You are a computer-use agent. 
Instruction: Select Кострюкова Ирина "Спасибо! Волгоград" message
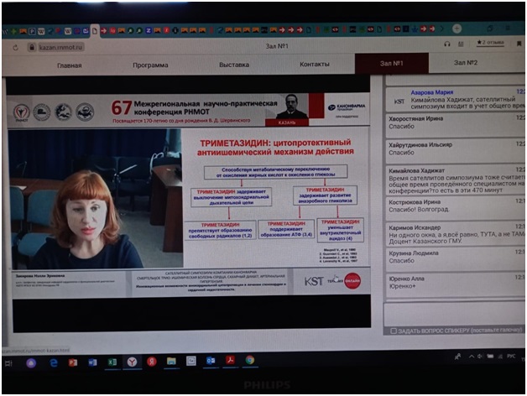click(456, 208)
